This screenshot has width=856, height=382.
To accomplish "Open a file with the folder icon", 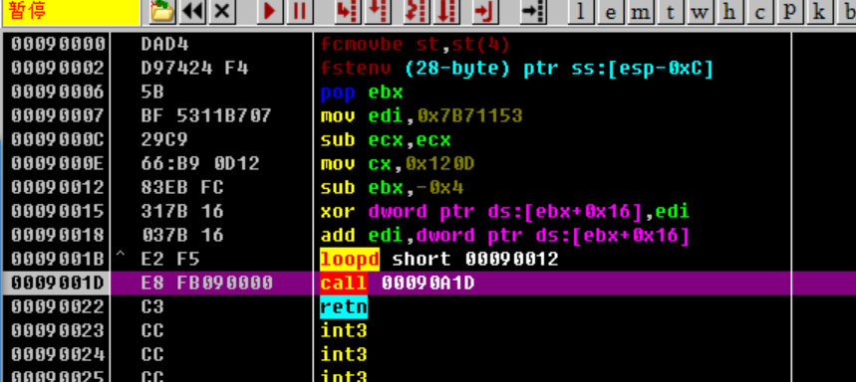I will click(x=162, y=12).
